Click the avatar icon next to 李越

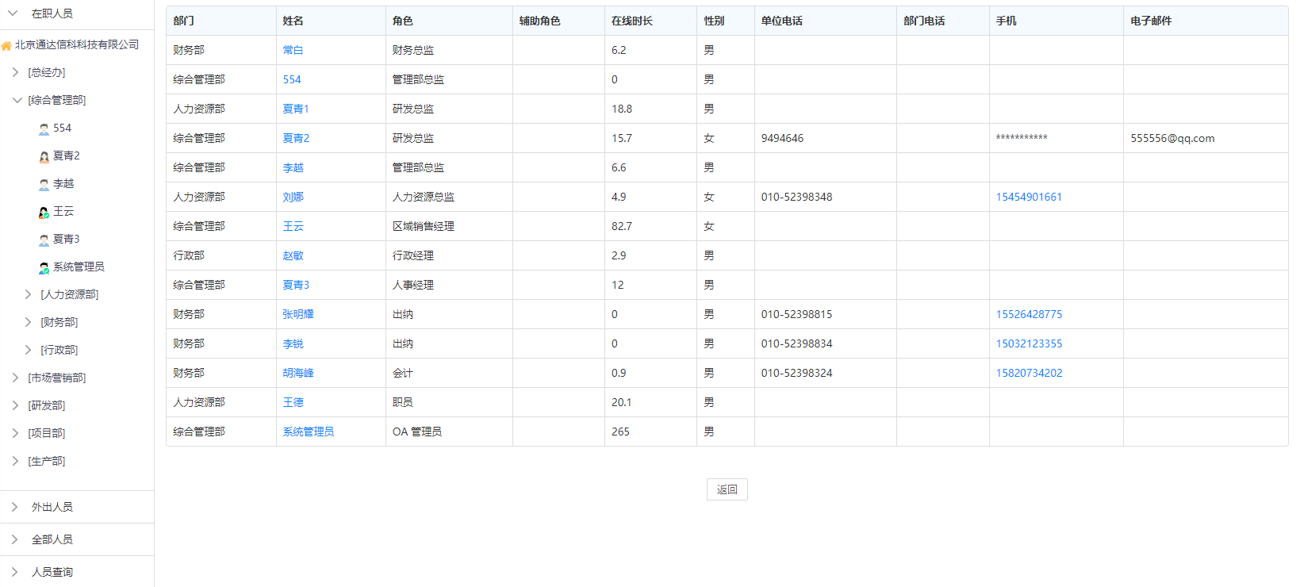click(44, 184)
